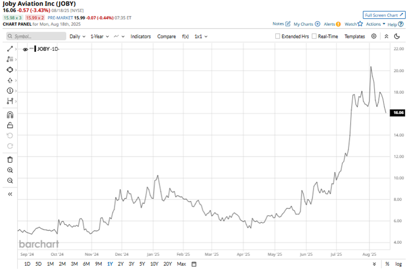Enable the Extended Hrs checkbox
414x274 pixels.
coord(277,36)
